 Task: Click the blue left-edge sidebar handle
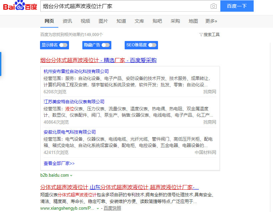tap(1, 64)
